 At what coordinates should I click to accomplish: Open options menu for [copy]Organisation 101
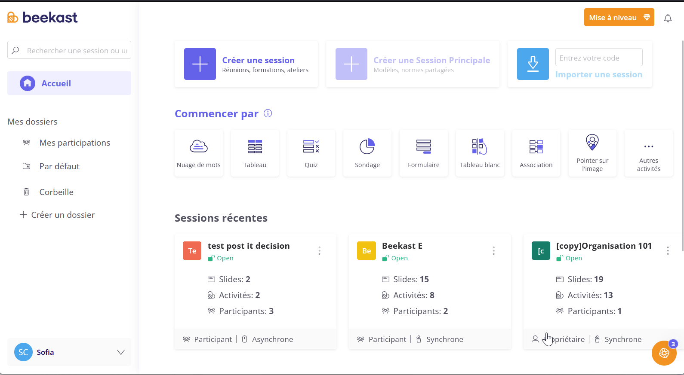(668, 251)
